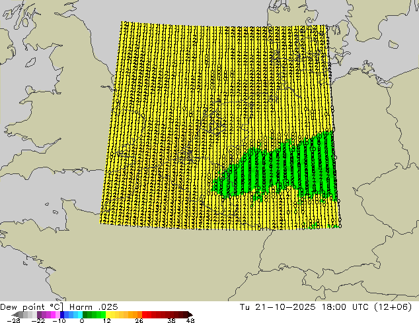Click the -28 legend value

tap(13, 320)
